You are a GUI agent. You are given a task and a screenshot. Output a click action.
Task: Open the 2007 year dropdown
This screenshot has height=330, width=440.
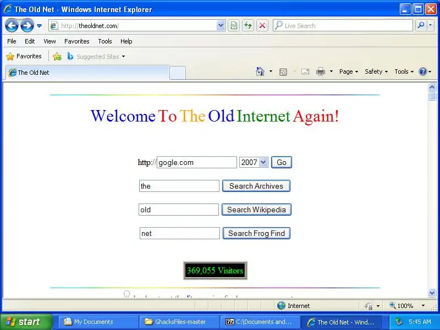[x=254, y=162]
